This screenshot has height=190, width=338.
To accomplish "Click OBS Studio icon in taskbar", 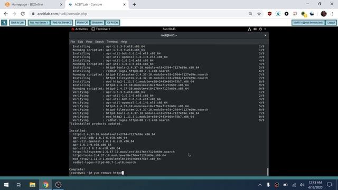I will point(58,185).
